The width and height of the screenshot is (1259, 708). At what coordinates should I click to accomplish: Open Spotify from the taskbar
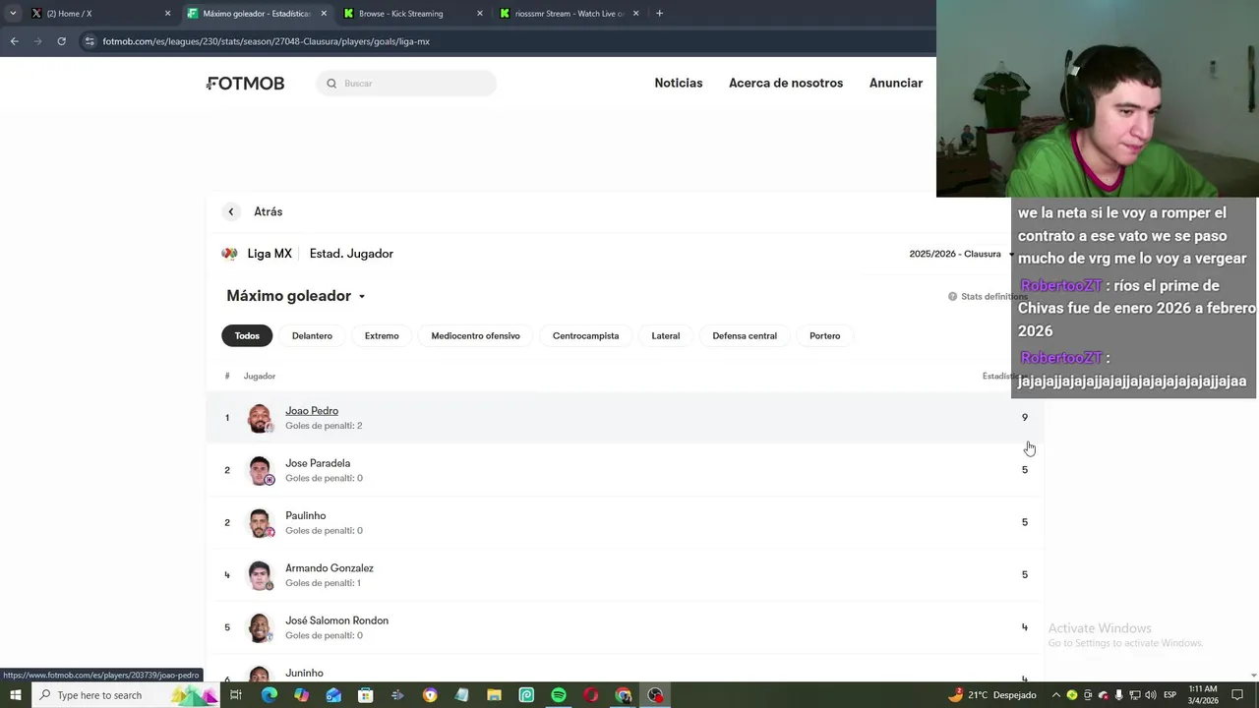point(559,695)
